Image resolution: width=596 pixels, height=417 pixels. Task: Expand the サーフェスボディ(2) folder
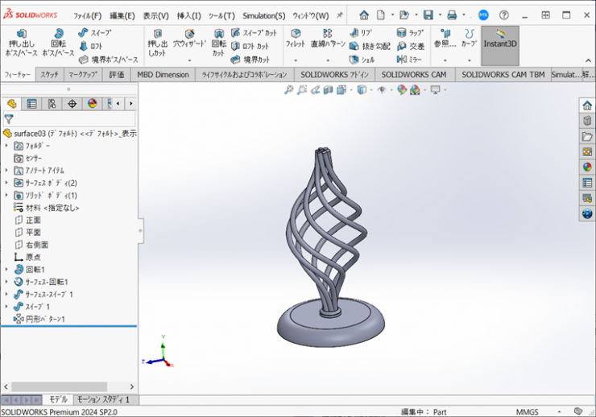pos(6,183)
